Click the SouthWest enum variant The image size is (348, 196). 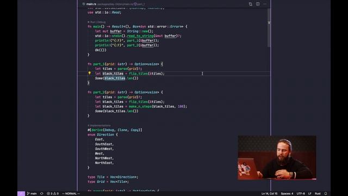[104, 149]
